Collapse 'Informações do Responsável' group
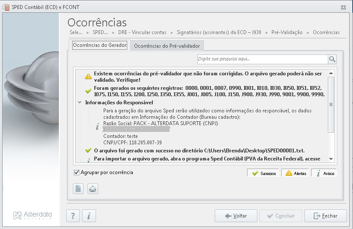The image size is (353, 229). (x=79, y=103)
